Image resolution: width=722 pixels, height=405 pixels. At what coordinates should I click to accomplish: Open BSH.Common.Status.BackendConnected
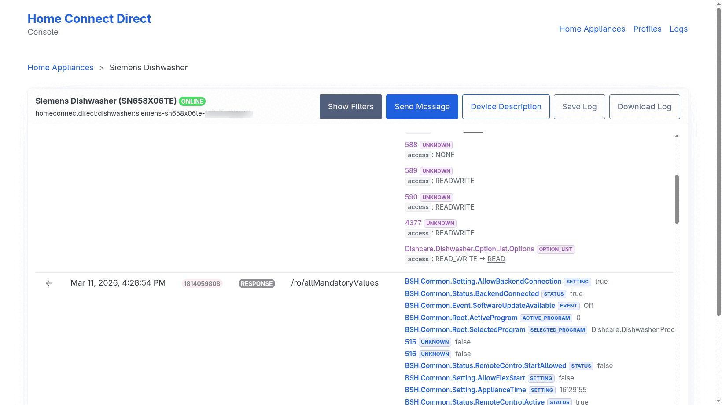[x=472, y=293]
